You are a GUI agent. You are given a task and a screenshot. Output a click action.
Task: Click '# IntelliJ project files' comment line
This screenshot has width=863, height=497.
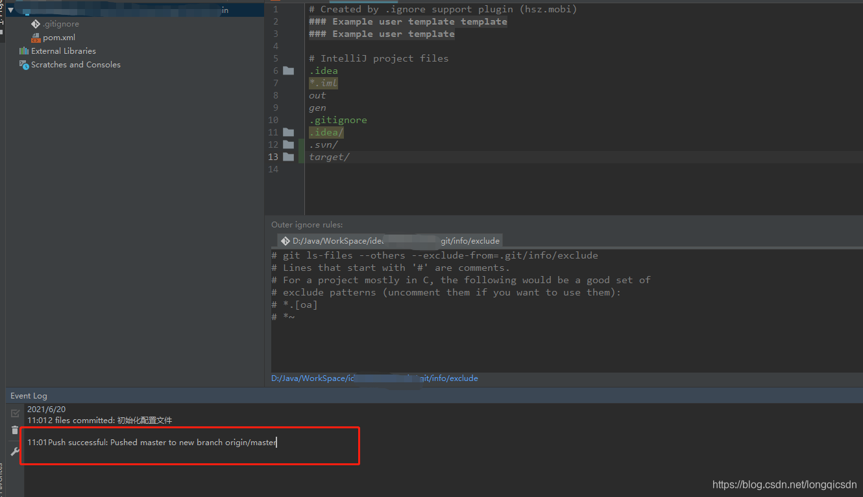click(378, 58)
